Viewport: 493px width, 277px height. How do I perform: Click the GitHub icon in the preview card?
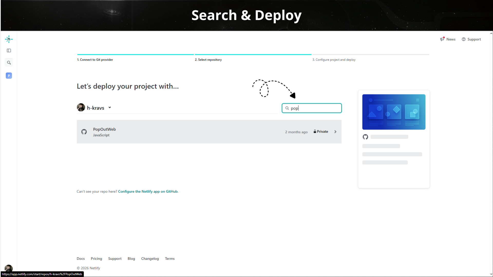[x=365, y=137]
